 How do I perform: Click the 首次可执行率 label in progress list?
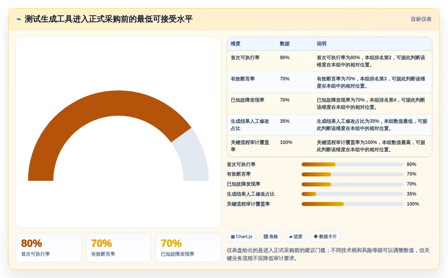pos(241,164)
